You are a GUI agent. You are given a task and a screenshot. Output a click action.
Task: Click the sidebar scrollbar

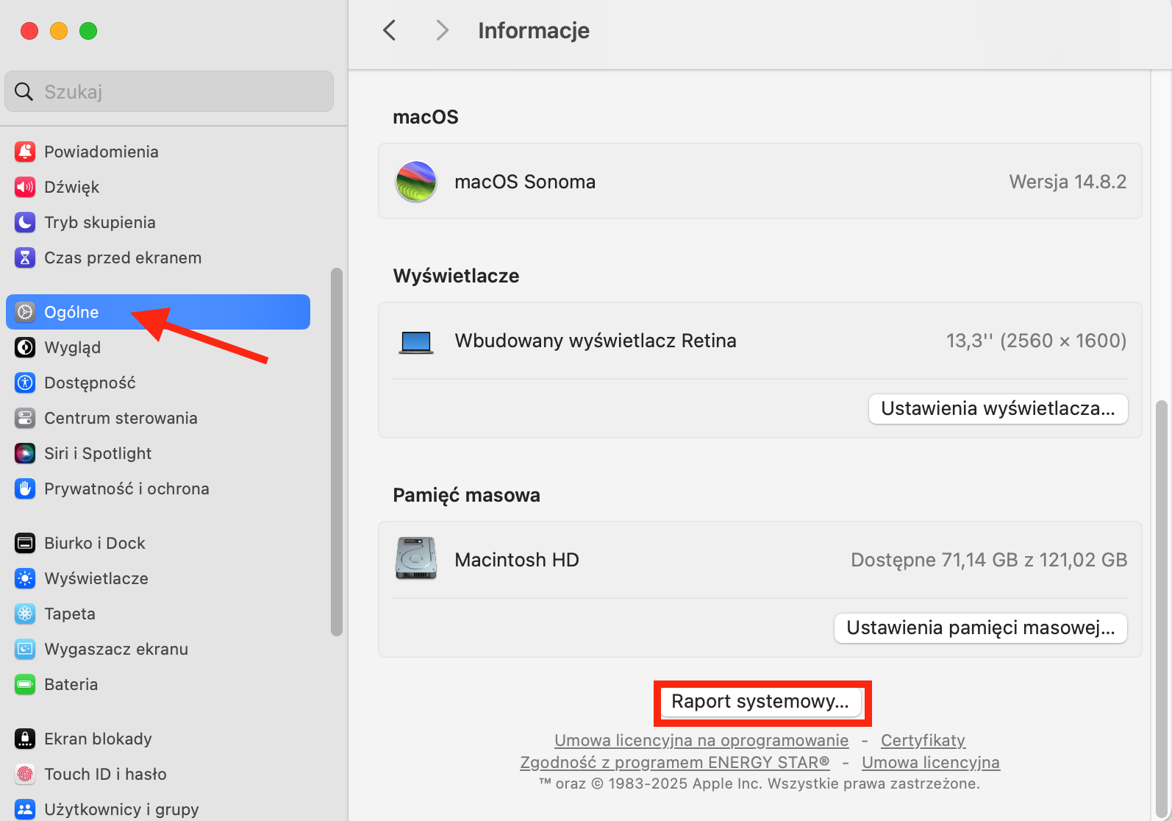click(x=337, y=452)
